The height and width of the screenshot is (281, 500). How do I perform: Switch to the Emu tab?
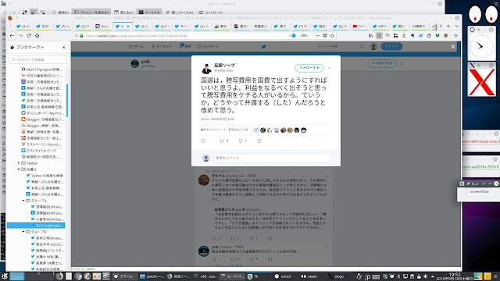pos(102,26)
